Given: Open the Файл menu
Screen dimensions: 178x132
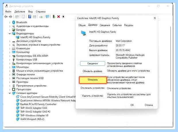Looking at the screenshot, I should (x=8, y=11).
